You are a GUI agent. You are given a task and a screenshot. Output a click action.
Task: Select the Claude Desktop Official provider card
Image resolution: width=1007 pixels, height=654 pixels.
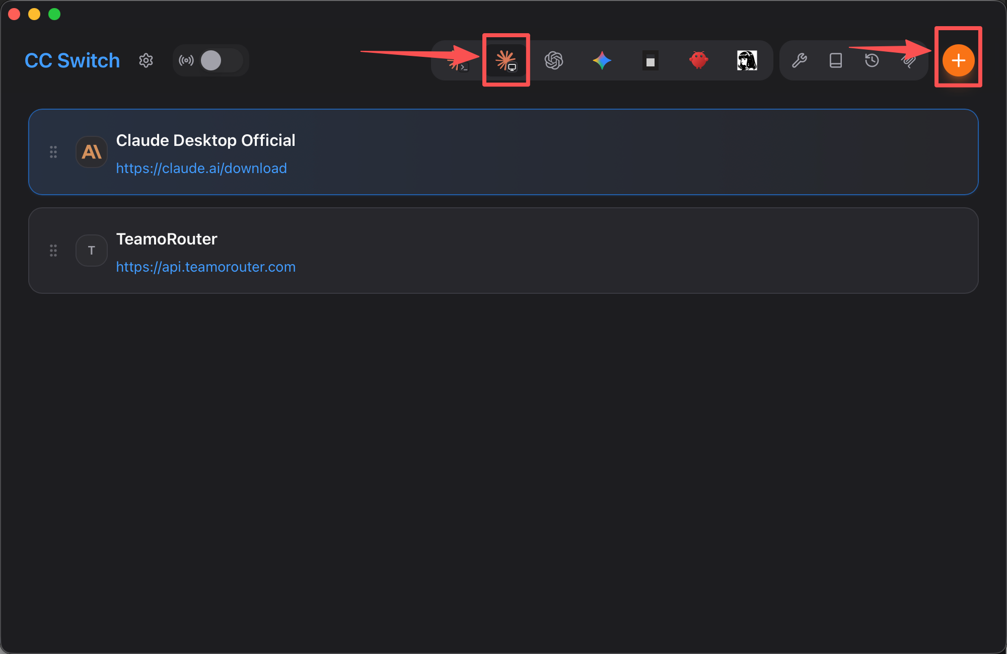tap(503, 152)
